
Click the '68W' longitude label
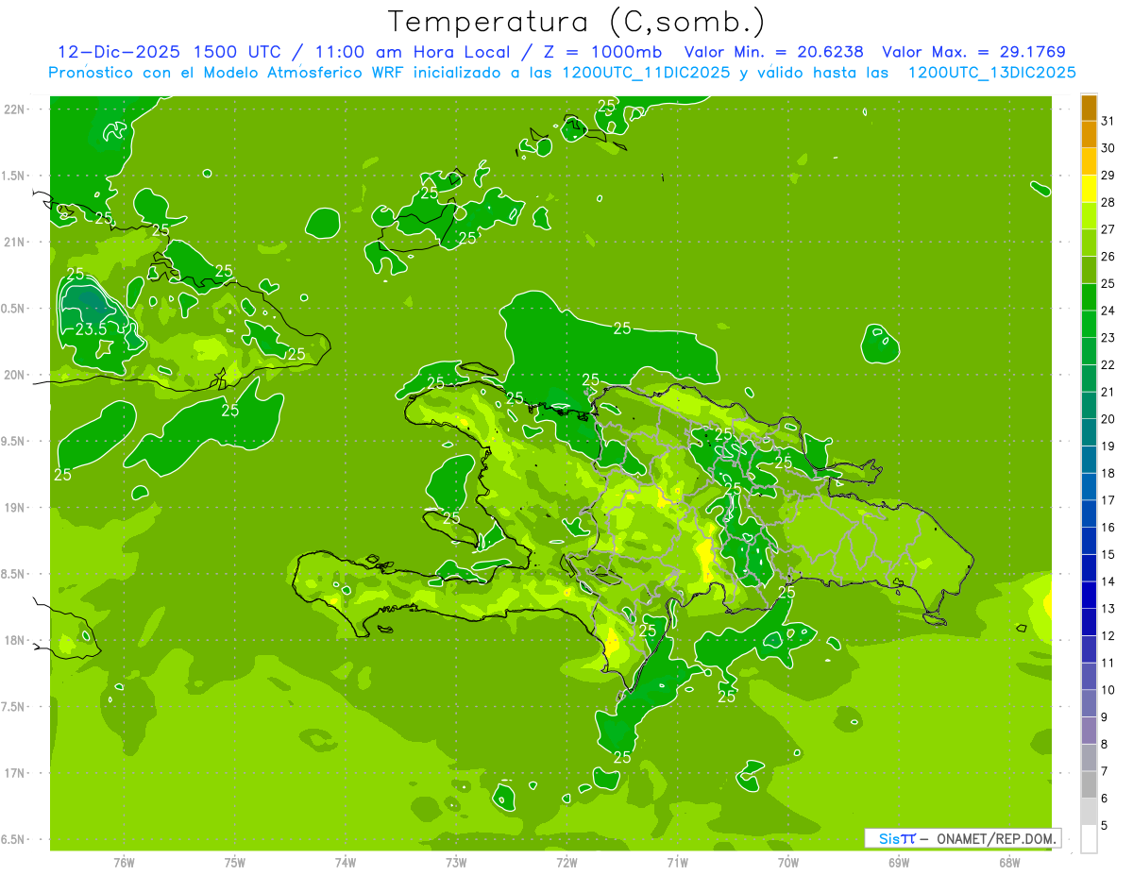point(1009,862)
